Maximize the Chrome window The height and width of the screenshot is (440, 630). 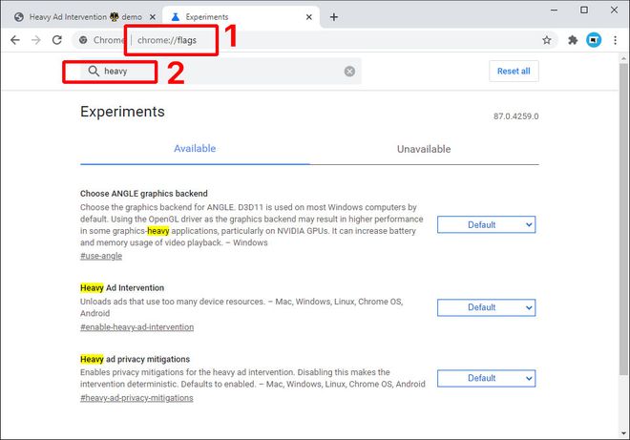pyautogui.click(x=584, y=10)
